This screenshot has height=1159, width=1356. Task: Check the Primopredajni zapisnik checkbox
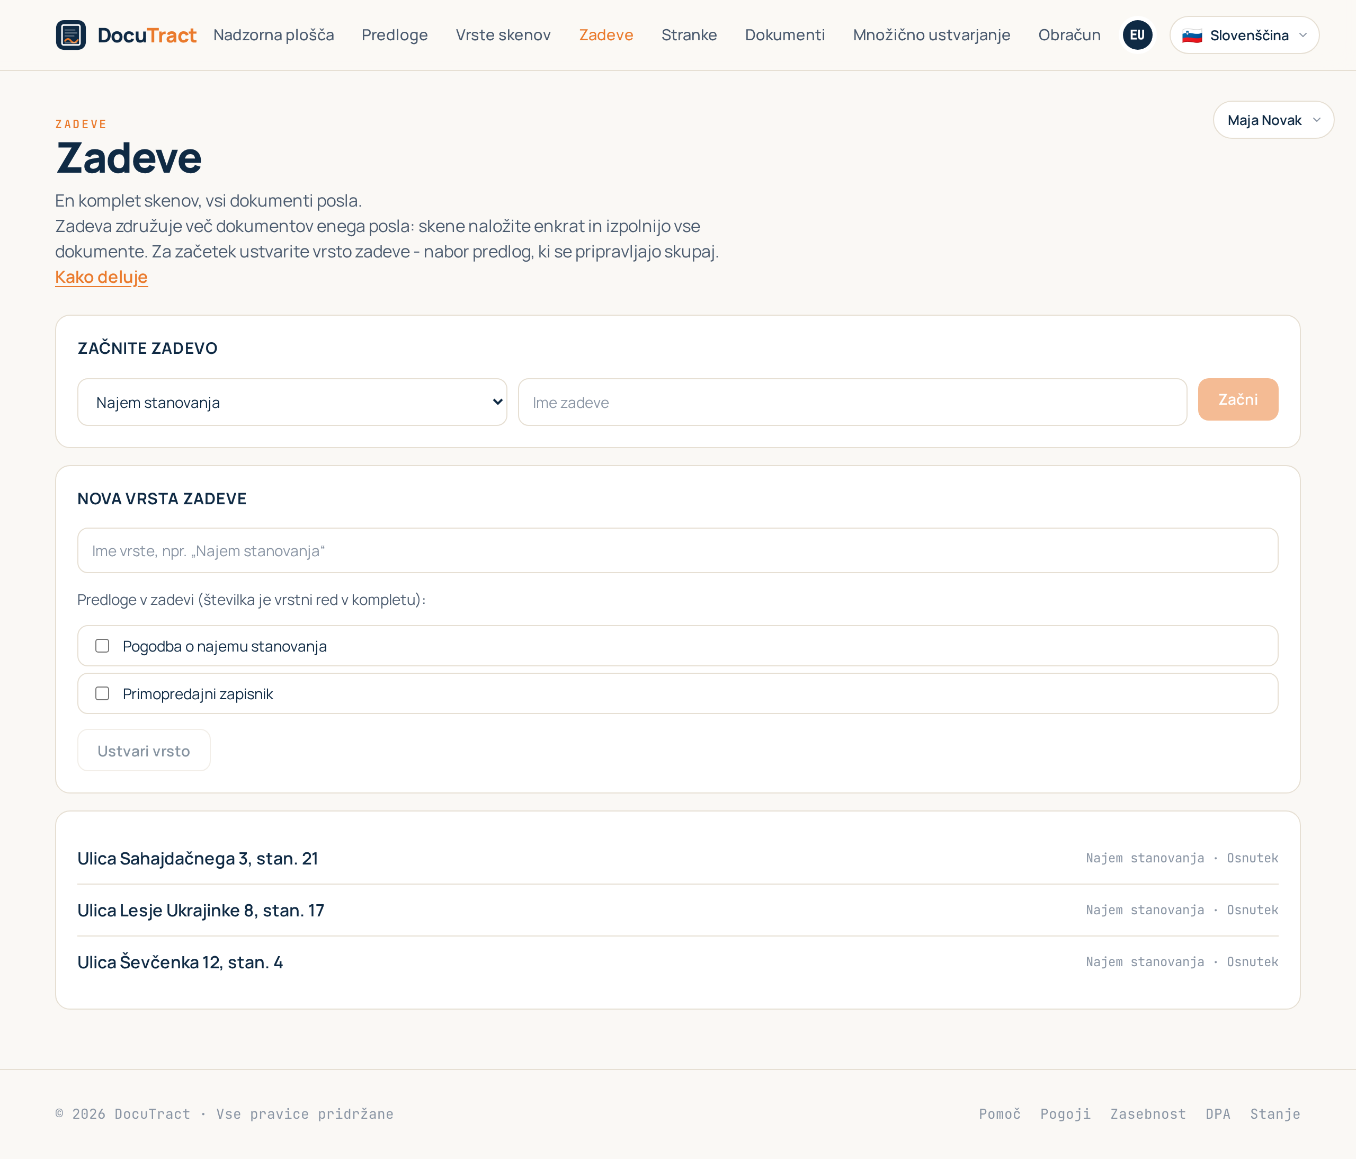pos(102,694)
